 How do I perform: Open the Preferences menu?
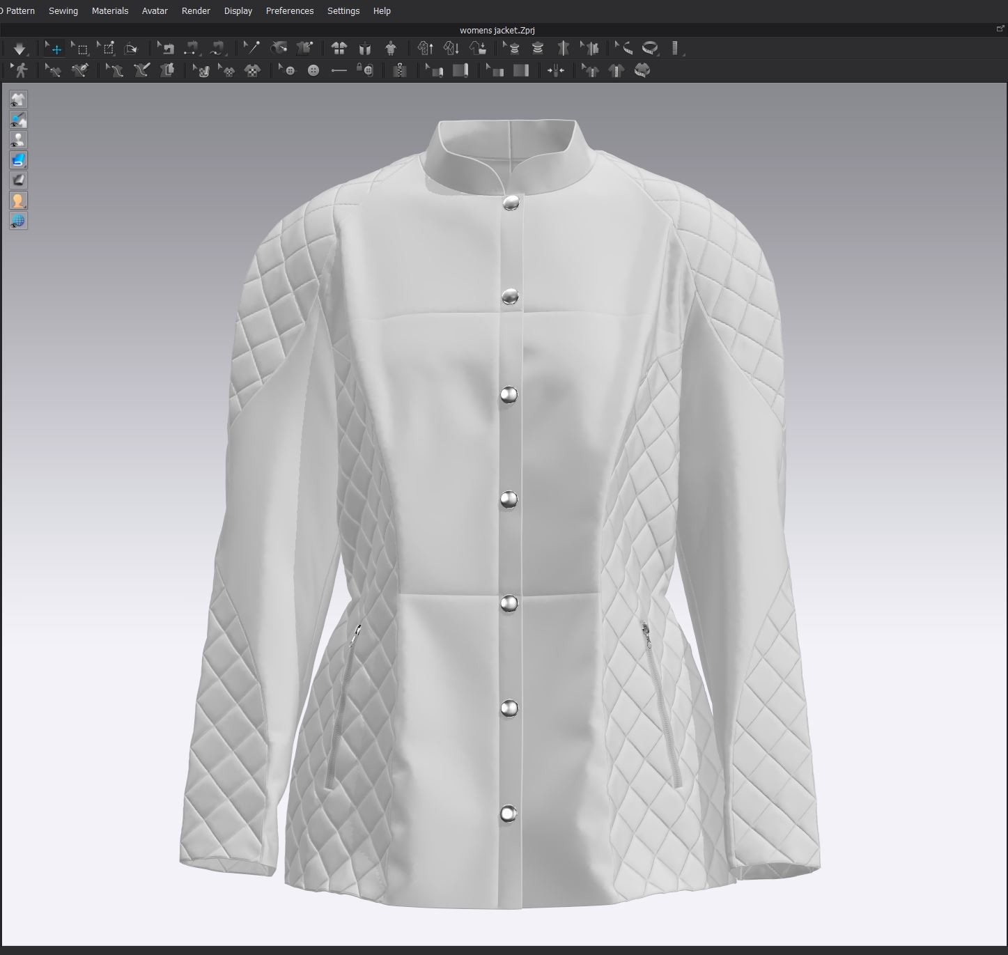(x=290, y=10)
